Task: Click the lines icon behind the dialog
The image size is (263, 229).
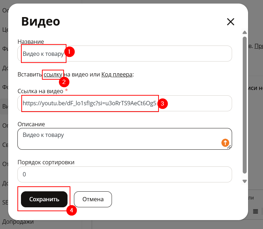Action: point(256,212)
